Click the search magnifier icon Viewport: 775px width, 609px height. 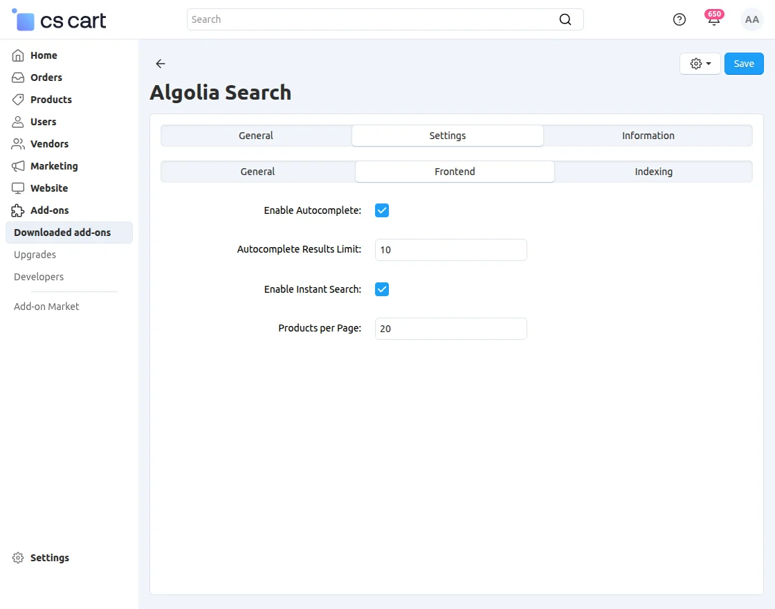click(565, 19)
